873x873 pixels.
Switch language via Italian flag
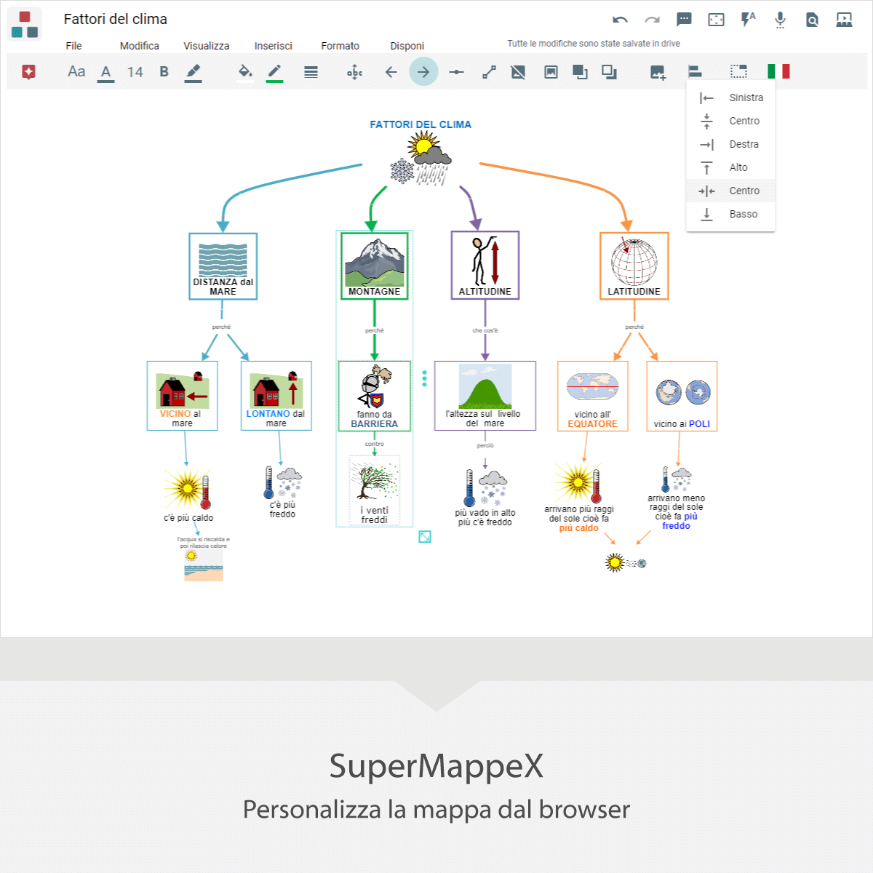[x=778, y=71]
